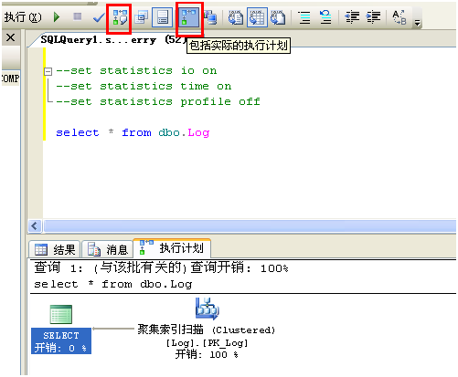
Task: Open the Query Options icon
Action: [x=142, y=17]
